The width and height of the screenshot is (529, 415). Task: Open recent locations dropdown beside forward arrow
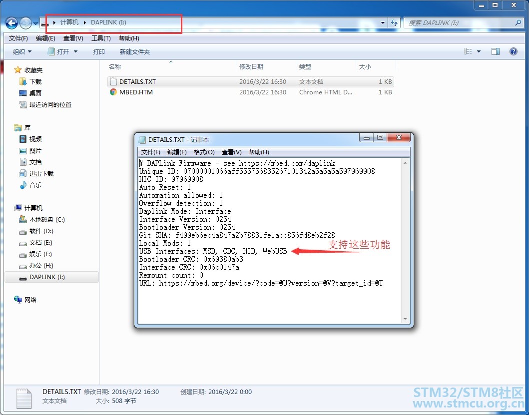(35, 23)
